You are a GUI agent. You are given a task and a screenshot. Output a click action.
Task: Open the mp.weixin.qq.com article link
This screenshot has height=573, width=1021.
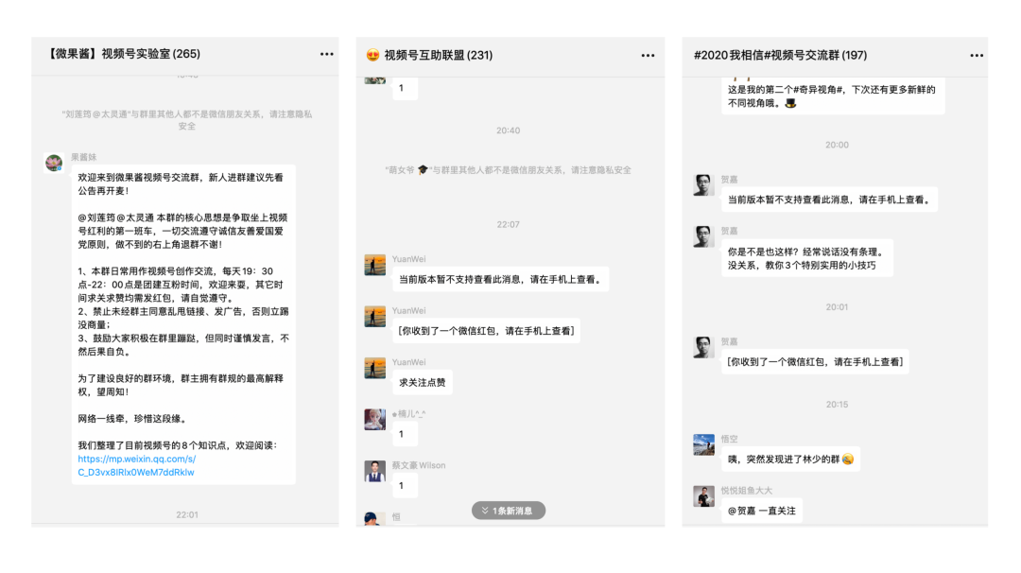137,465
